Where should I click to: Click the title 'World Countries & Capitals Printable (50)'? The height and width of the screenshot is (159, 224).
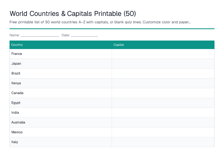point(73,14)
